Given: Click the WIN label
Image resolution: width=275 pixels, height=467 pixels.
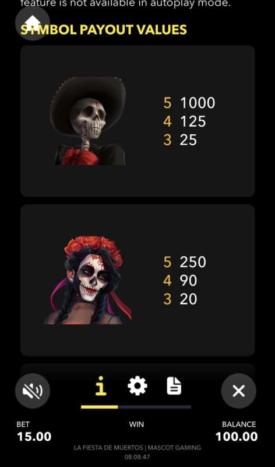Looking at the screenshot, I should [x=136, y=424].
